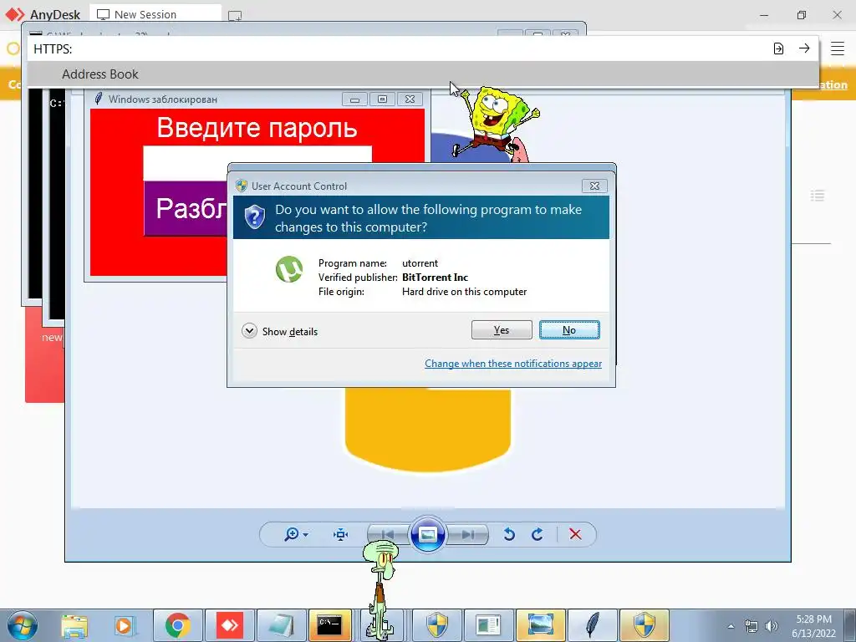Click the uTorrent program icon in UAC dialog
856x642 pixels.
pos(288,269)
